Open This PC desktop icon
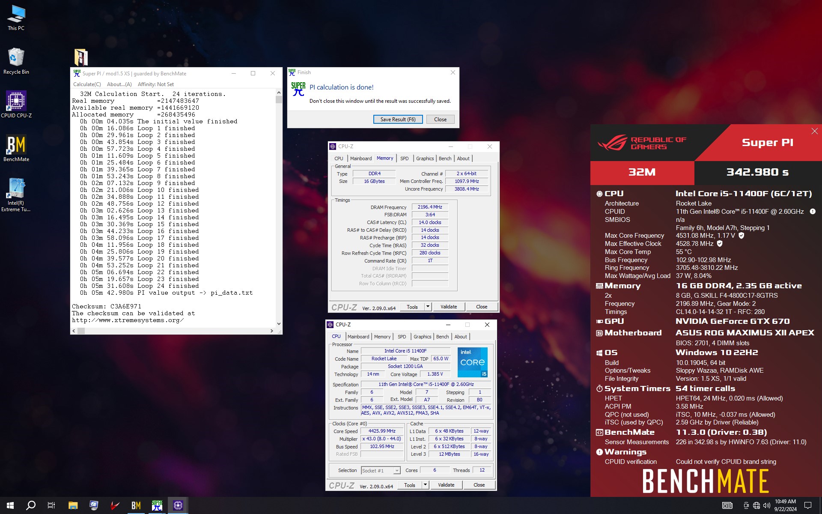 [16, 18]
